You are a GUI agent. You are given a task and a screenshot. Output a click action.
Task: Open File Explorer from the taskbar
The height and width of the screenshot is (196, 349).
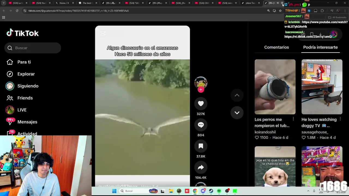171,191
